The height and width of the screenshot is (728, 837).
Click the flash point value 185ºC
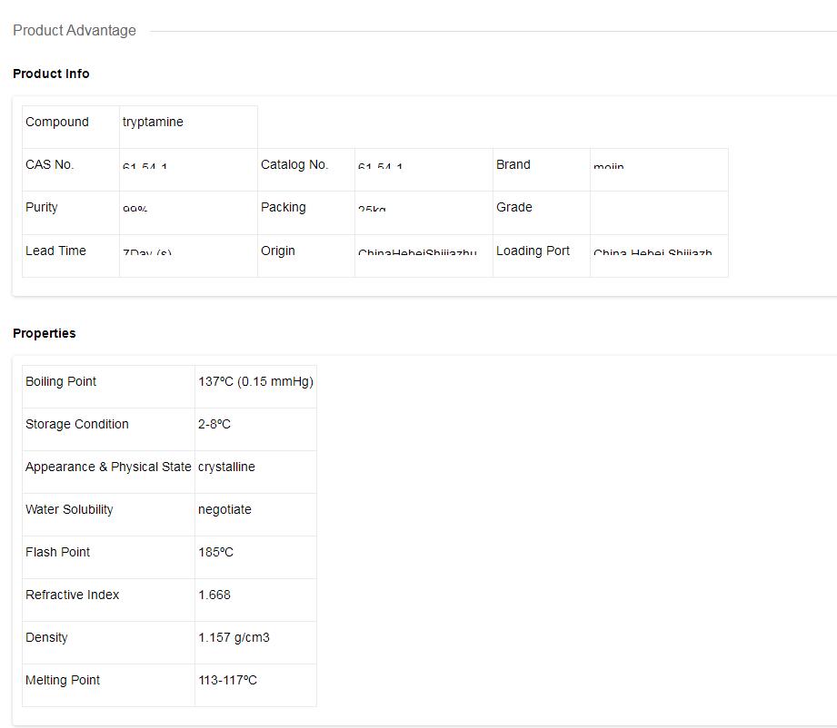[215, 552]
